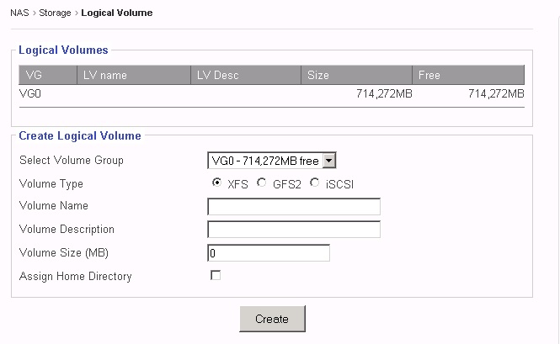Click the LV name column header
Image resolution: width=560 pixels, height=344 pixels.
point(105,75)
